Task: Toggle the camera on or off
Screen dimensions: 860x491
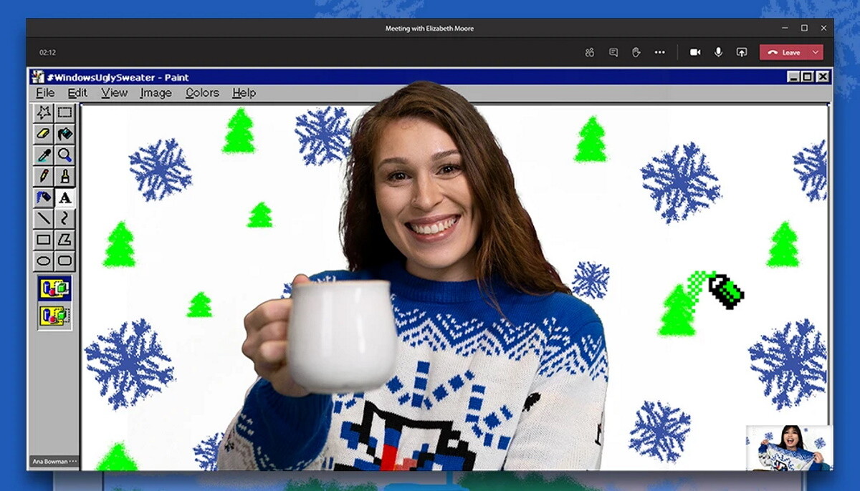Action: (x=694, y=52)
